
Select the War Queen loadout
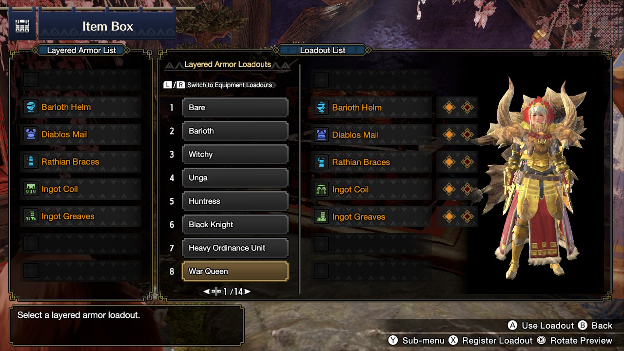tap(235, 272)
